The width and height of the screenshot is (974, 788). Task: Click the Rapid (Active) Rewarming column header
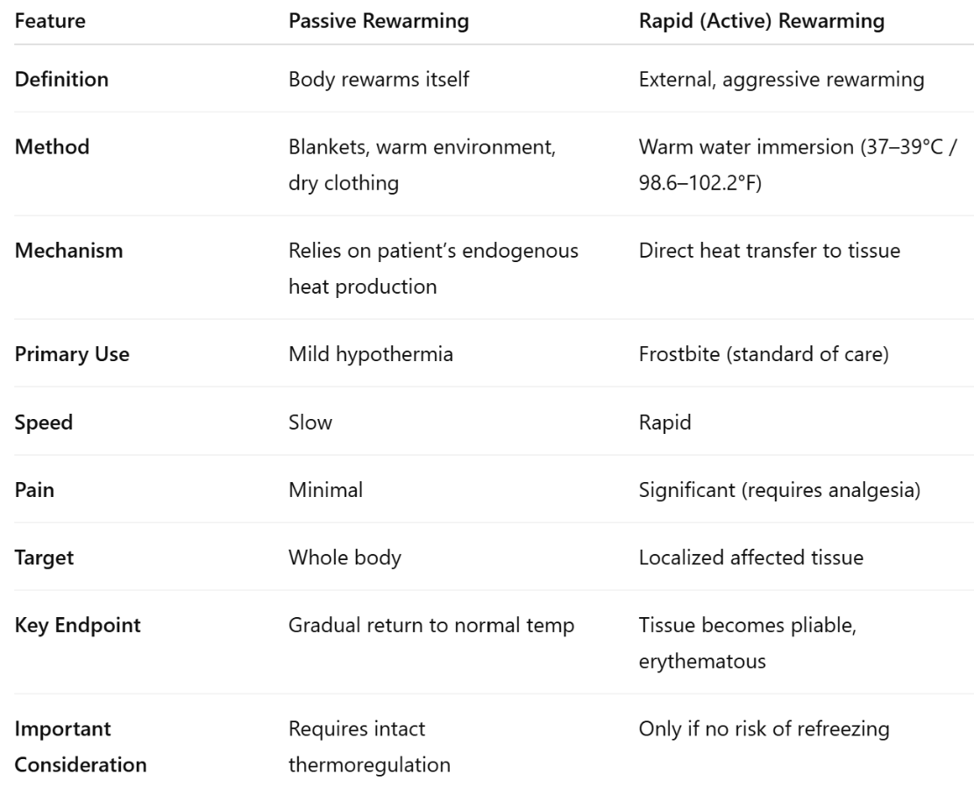pyautogui.click(x=762, y=21)
